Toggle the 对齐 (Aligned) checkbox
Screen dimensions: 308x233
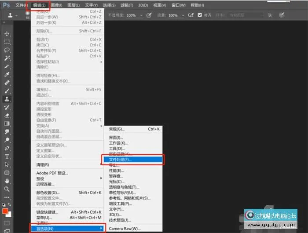pyautogui.click(x=200, y=15)
